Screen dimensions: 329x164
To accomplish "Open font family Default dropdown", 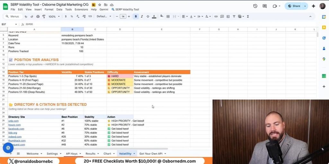I will tap(104, 16).
